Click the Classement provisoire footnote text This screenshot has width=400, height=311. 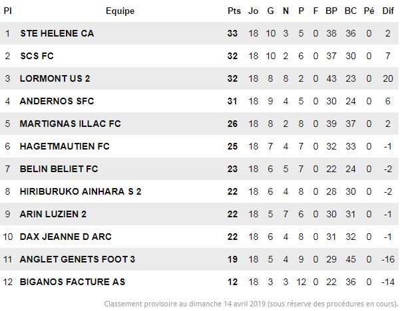(x=252, y=304)
